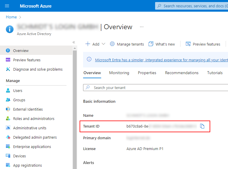228x169 pixels.
Task: Click the Overview sidebar info icon
Action: [x=8, y=50]
